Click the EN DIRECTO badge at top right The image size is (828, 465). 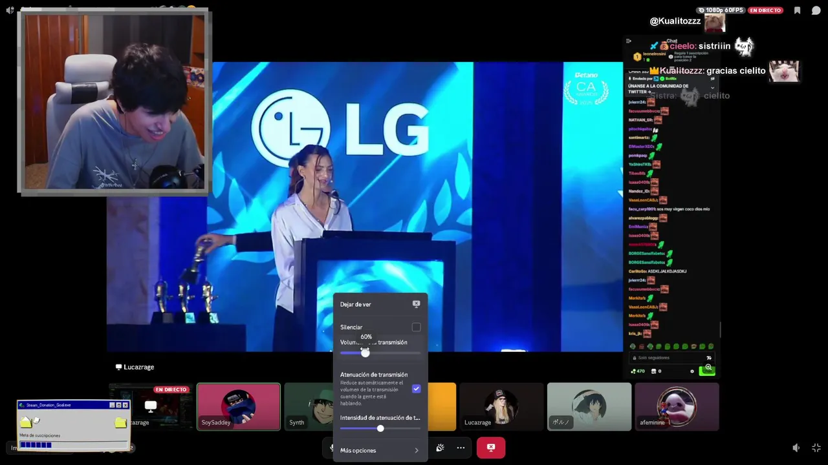coord(765,10)
